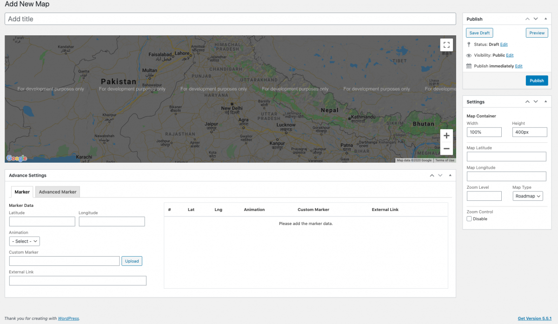Open the Map Type Roadmap dropdown

click(528, 196)
